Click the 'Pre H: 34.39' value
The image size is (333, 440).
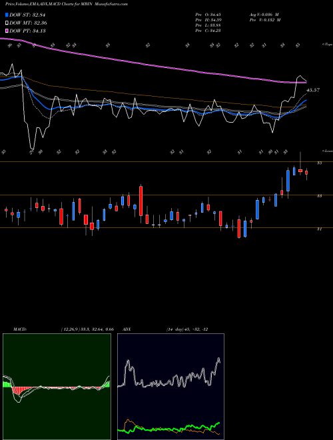(x=208, y=20)
